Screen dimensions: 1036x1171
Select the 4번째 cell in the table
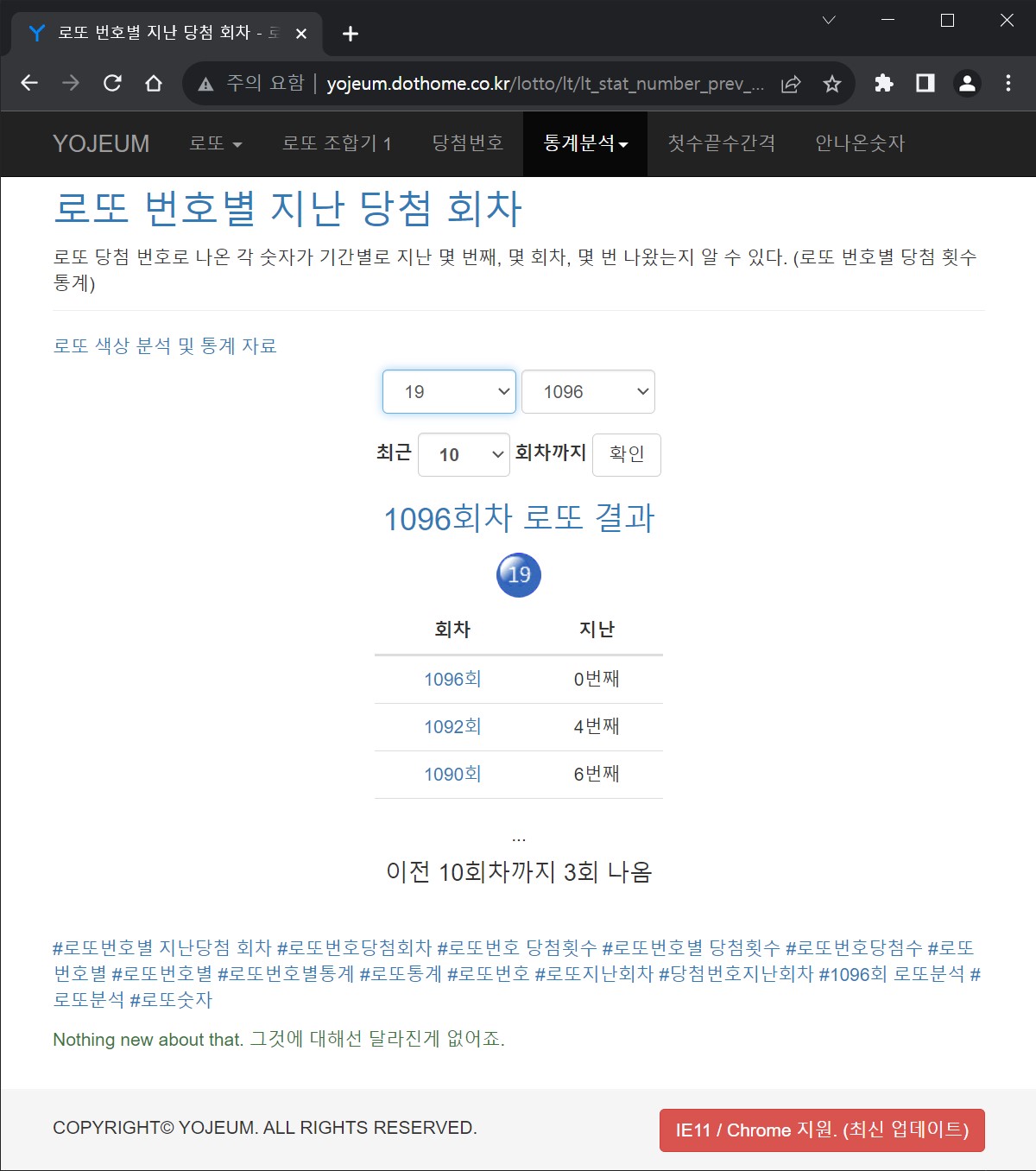(x=597, y=727)
